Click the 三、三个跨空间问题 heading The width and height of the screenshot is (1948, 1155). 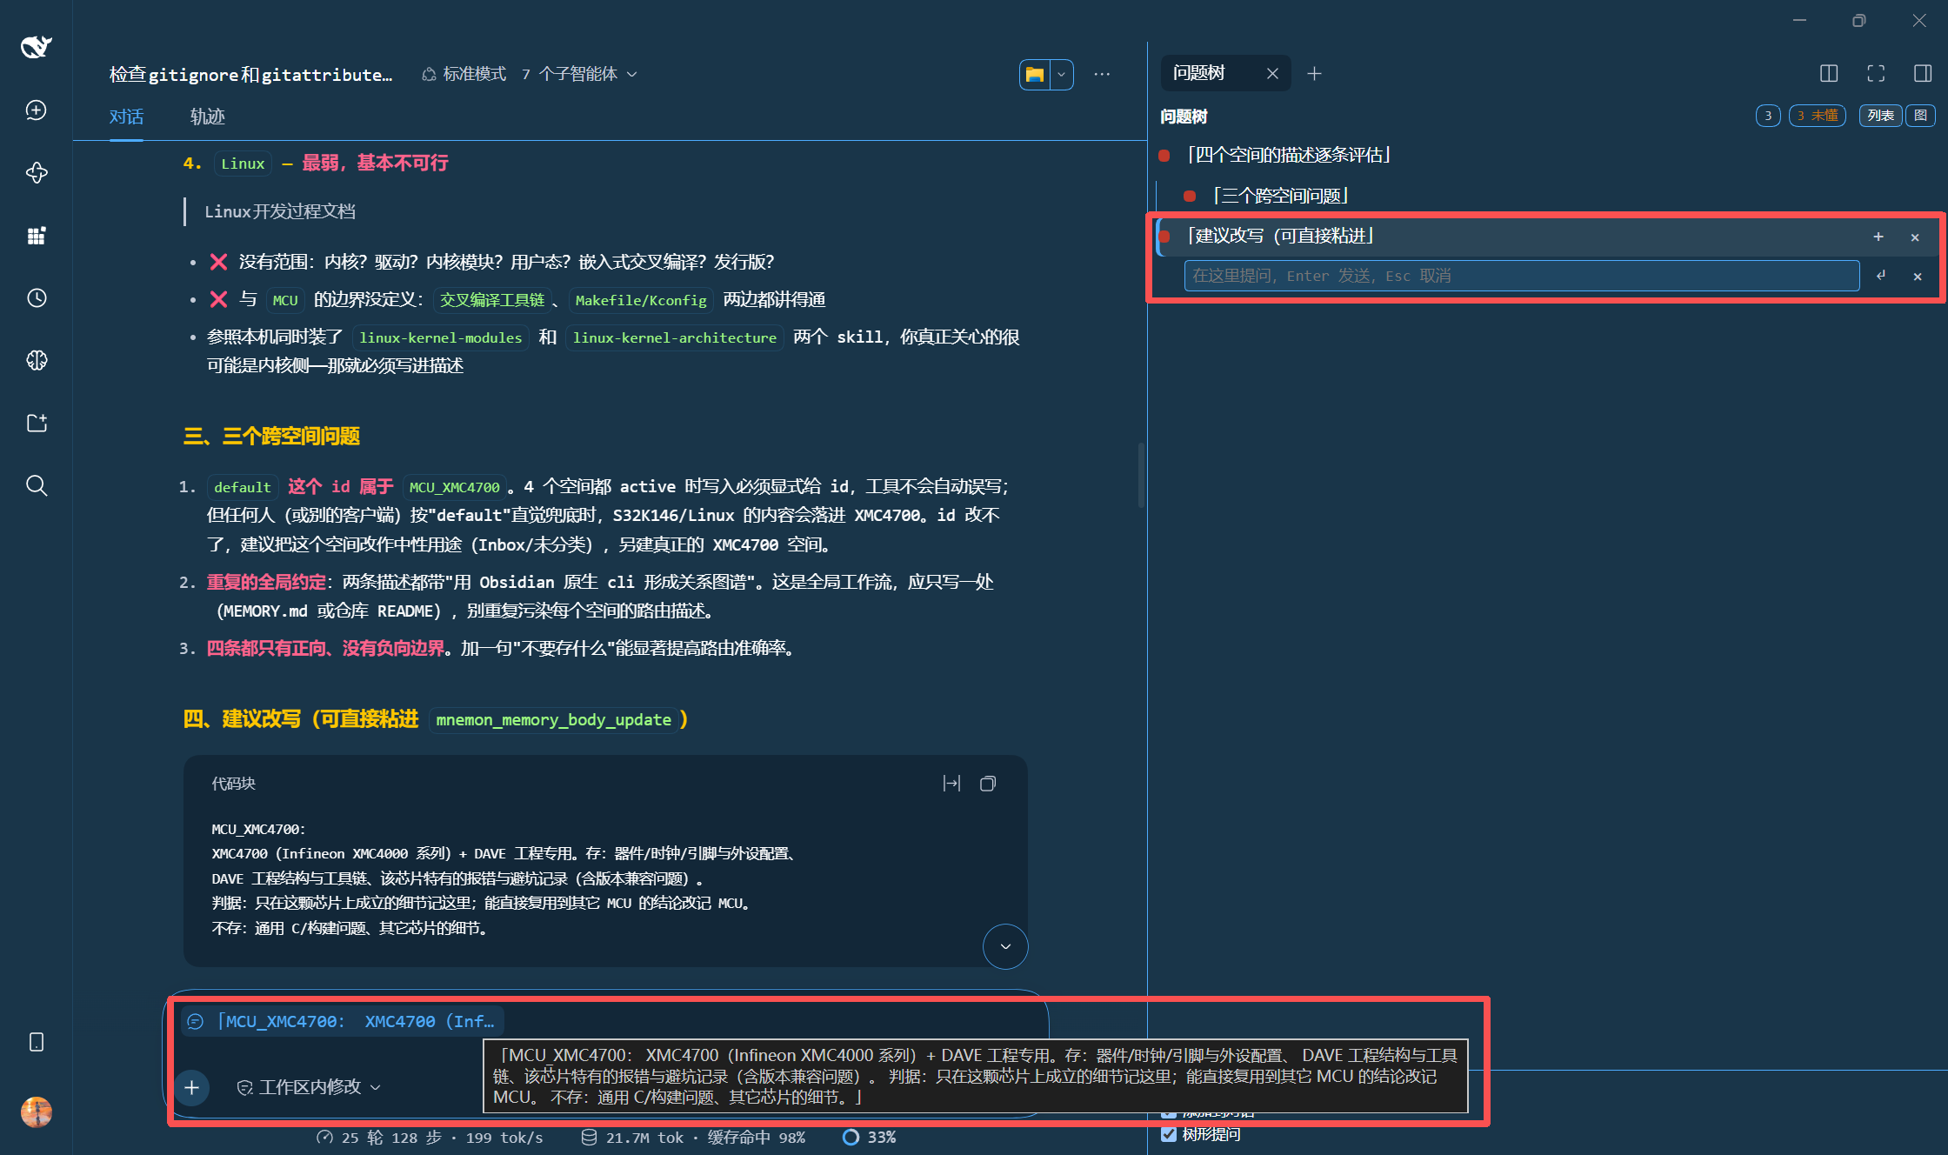[x=271, y=436]
